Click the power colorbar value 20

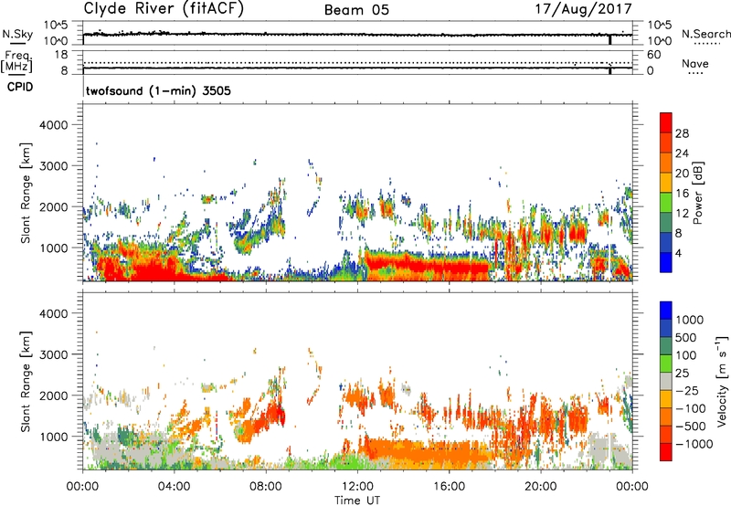[682, 174]
